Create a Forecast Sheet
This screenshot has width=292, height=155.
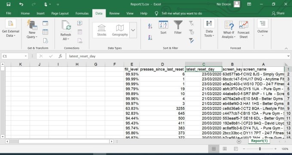click(x=243, y=30)
